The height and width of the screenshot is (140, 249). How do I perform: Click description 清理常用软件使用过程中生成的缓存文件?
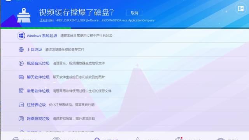tap(82, 91)
